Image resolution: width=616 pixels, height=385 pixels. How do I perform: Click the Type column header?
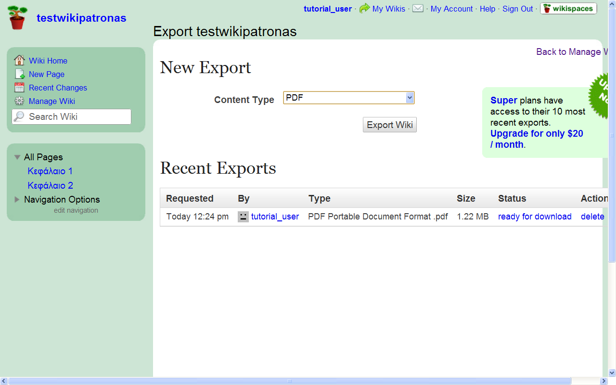[x=320, y=198]
